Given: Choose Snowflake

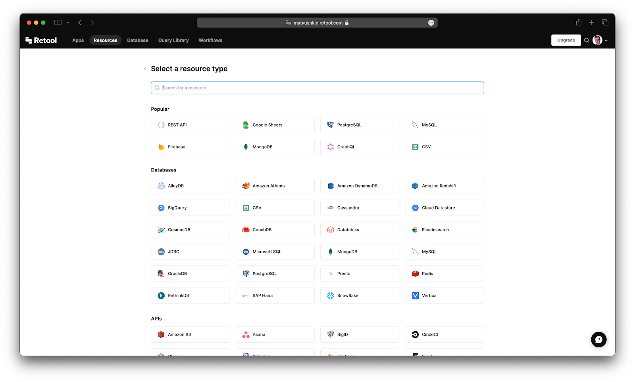Looking at the screenshot, I should (360, 296).
